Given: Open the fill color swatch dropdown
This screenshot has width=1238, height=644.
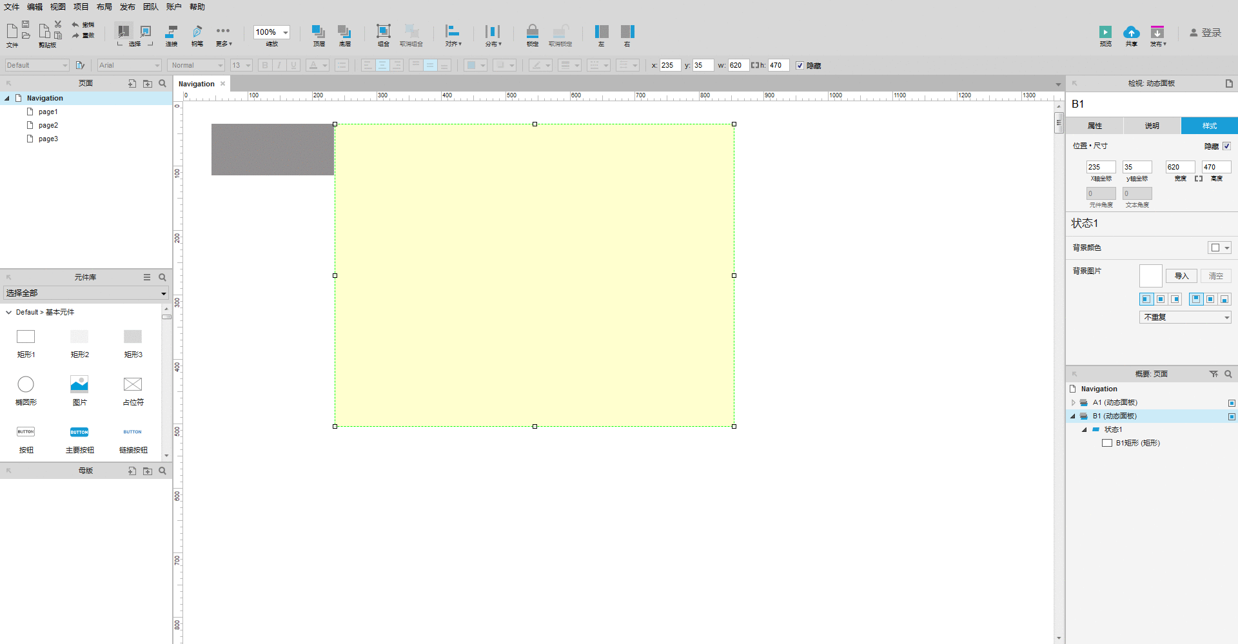Looking at the screenshot, I should coord(475,65).
